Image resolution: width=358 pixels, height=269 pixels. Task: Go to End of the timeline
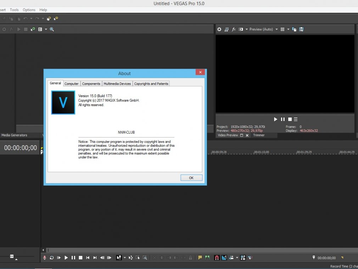pos(95,258)
